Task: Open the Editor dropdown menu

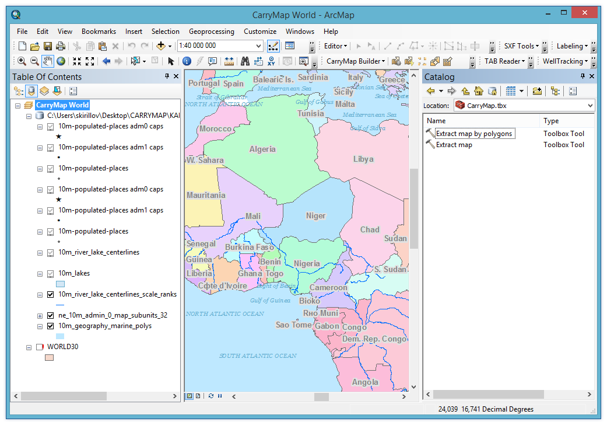Action: coord(336,46)
